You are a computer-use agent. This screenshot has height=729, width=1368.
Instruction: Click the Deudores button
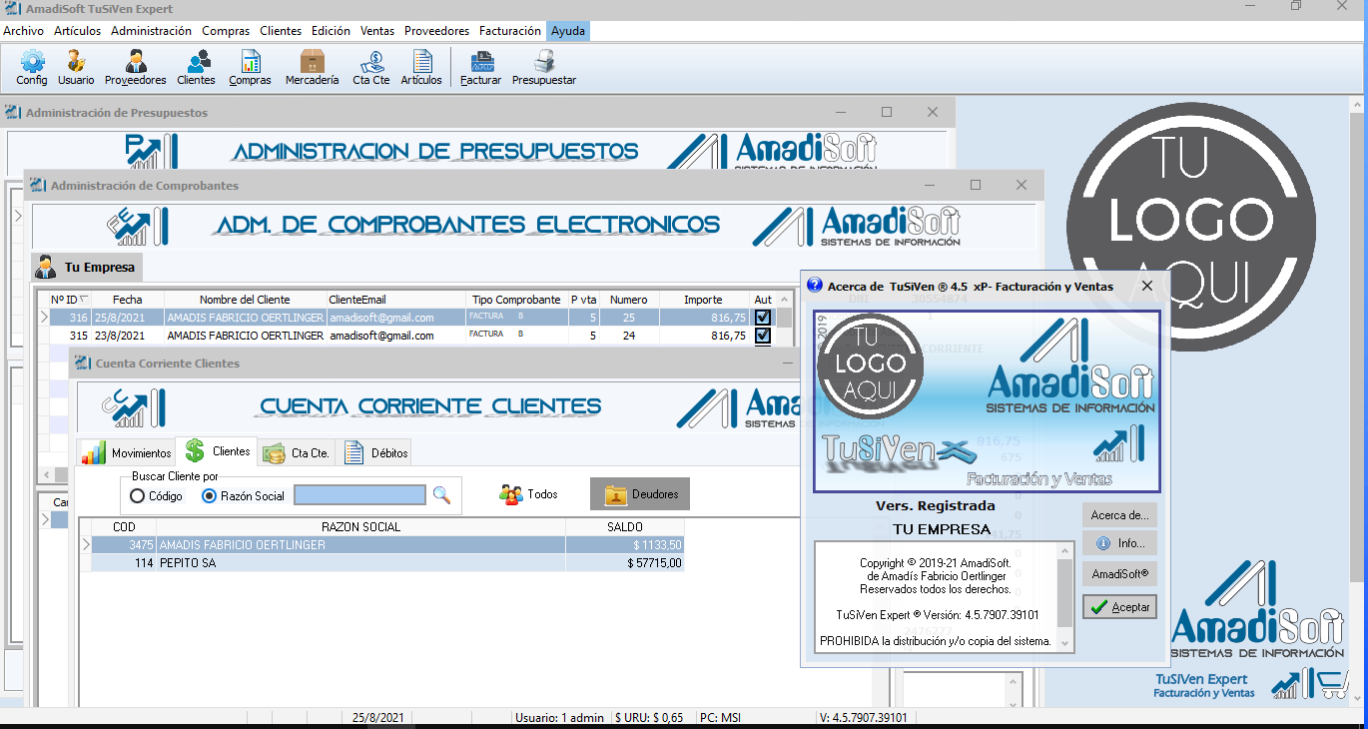tap(640, 494)
